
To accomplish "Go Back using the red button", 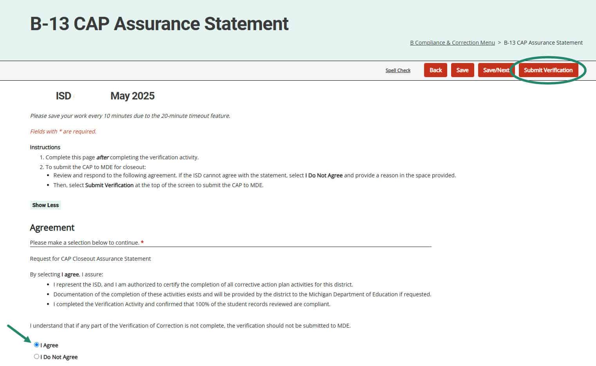I will (x=435, y=70).
